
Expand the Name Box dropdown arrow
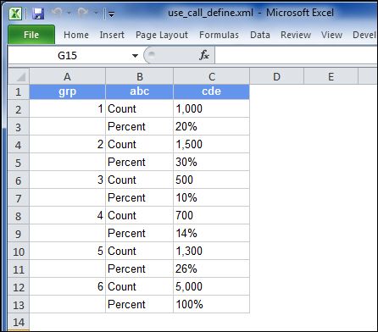[135, 56]
